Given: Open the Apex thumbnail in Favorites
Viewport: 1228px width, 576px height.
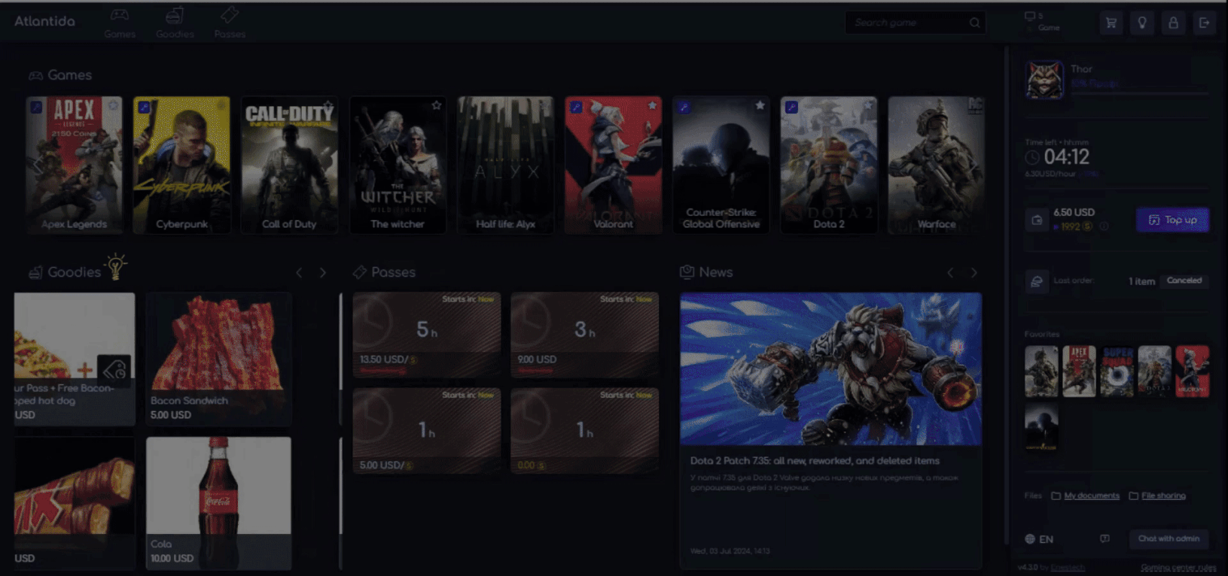Looking at the screenshot, I should (1079, 371).
